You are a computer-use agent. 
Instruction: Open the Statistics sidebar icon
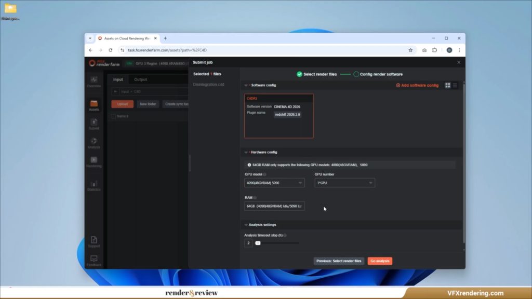[x=94, y=185]
